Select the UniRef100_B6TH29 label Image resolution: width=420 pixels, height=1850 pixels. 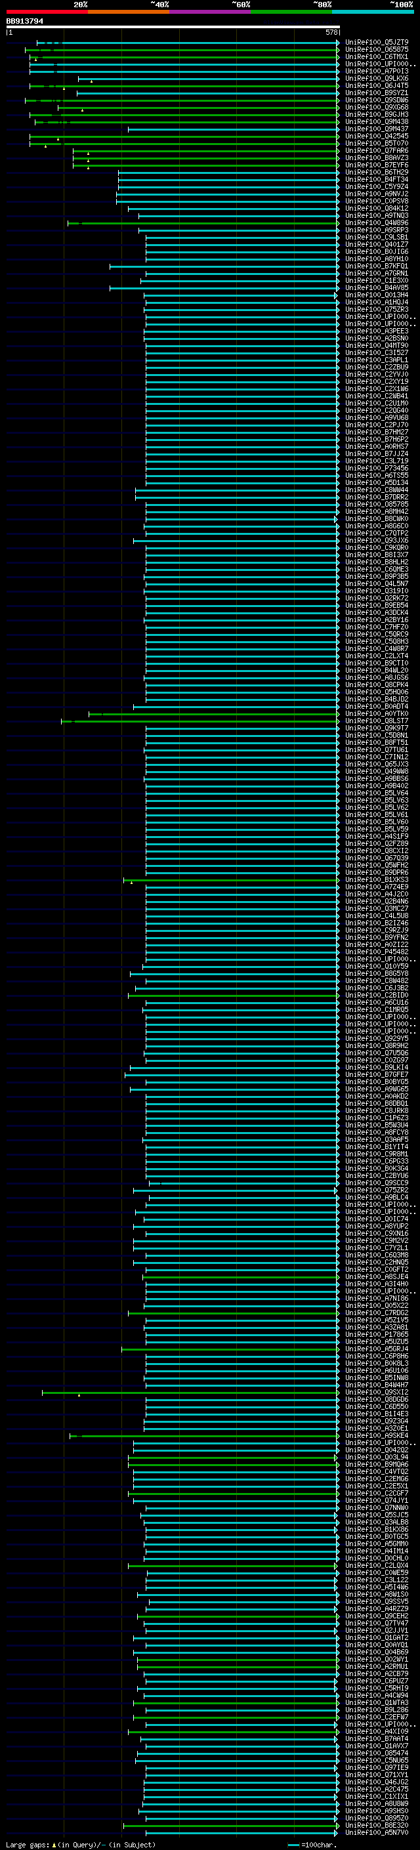376,173
